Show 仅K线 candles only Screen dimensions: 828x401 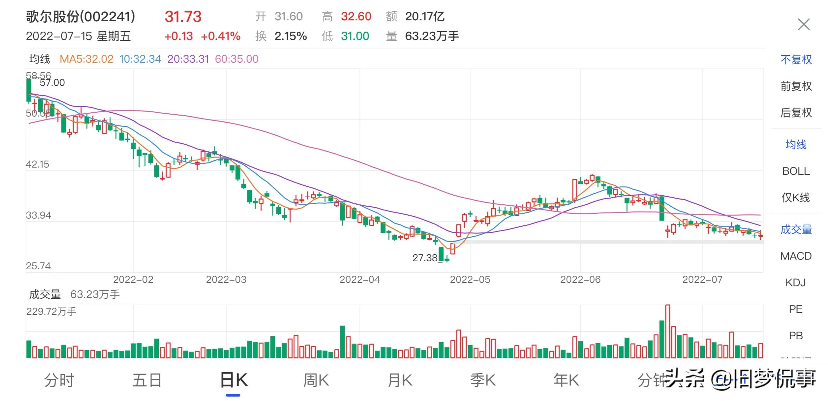[796, 198]
